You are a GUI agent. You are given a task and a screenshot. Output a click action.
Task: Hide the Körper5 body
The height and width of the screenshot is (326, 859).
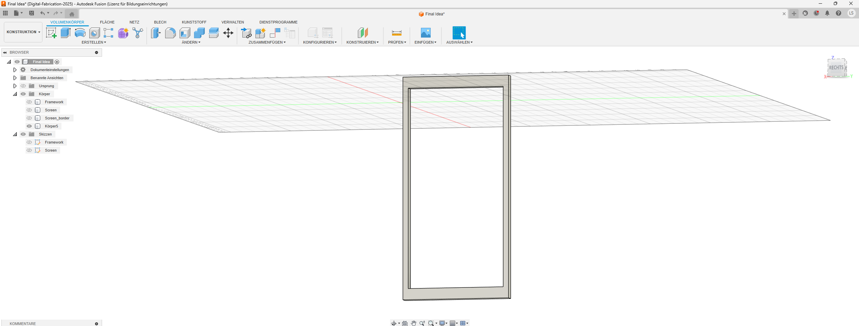[29, 126]
